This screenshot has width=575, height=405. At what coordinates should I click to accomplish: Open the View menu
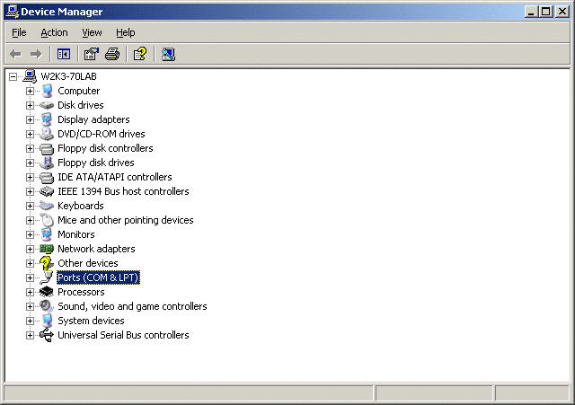coord(92,32)
